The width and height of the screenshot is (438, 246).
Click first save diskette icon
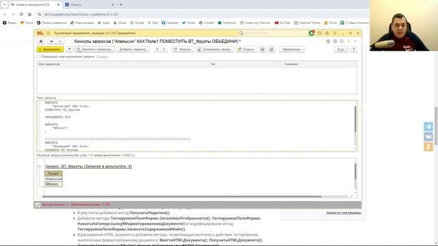point(262,49)
